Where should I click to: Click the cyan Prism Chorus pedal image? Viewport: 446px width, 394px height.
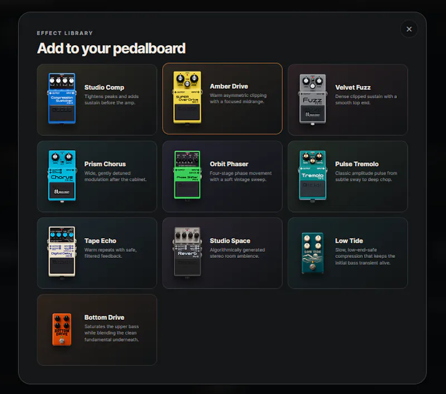click(x=62, y=176)
